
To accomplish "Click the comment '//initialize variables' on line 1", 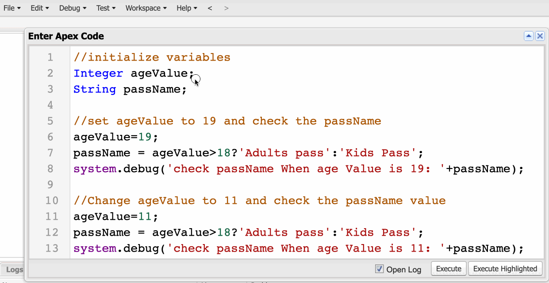I will point(152,57).
